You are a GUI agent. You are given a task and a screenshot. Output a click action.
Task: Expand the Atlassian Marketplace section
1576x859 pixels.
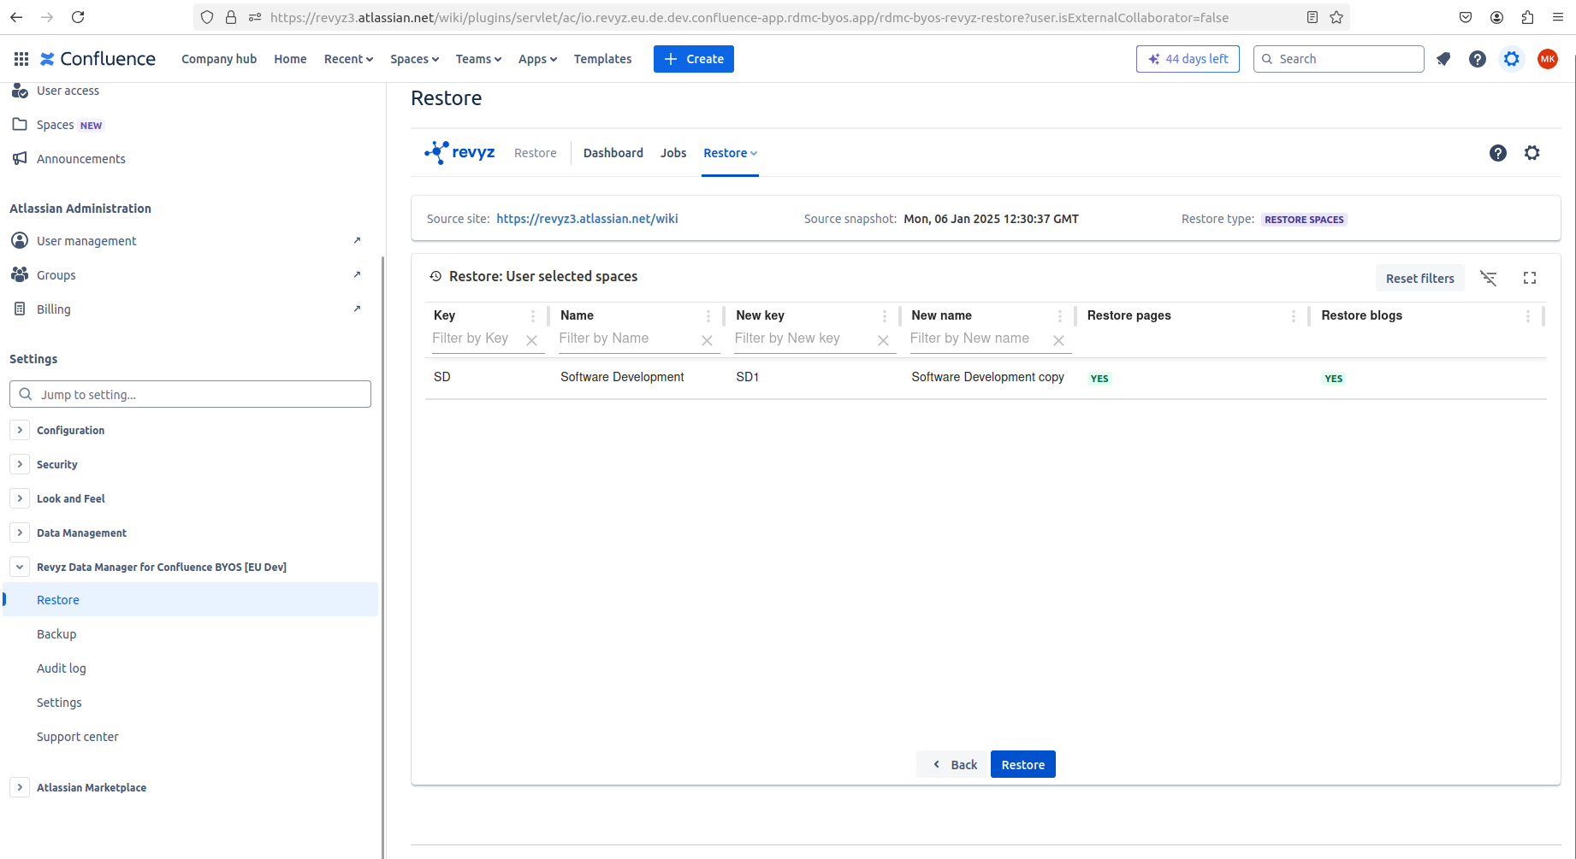(x=20, y=787)
